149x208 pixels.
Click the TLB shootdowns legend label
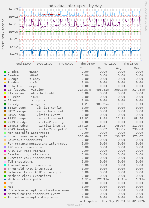(20, 162)
